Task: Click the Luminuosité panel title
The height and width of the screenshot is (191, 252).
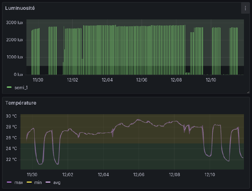Action: [x=20, y=8]
